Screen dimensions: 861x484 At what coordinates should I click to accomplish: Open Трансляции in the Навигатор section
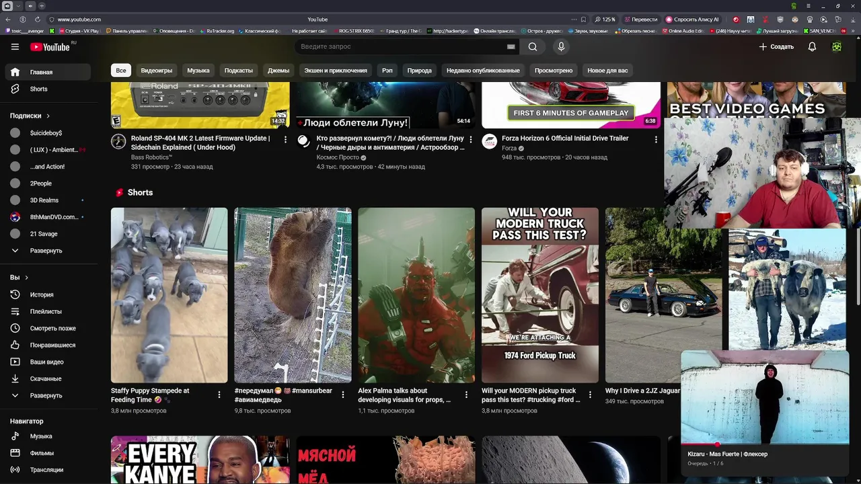(48, 470)
